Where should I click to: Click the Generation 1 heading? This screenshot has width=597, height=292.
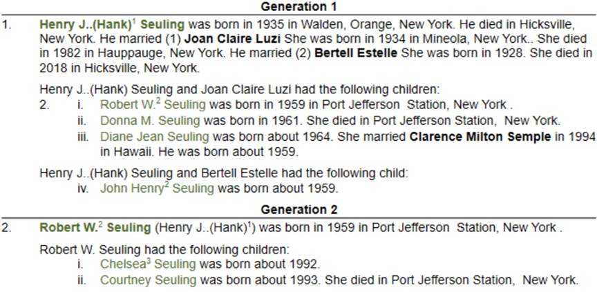[298, 6]
